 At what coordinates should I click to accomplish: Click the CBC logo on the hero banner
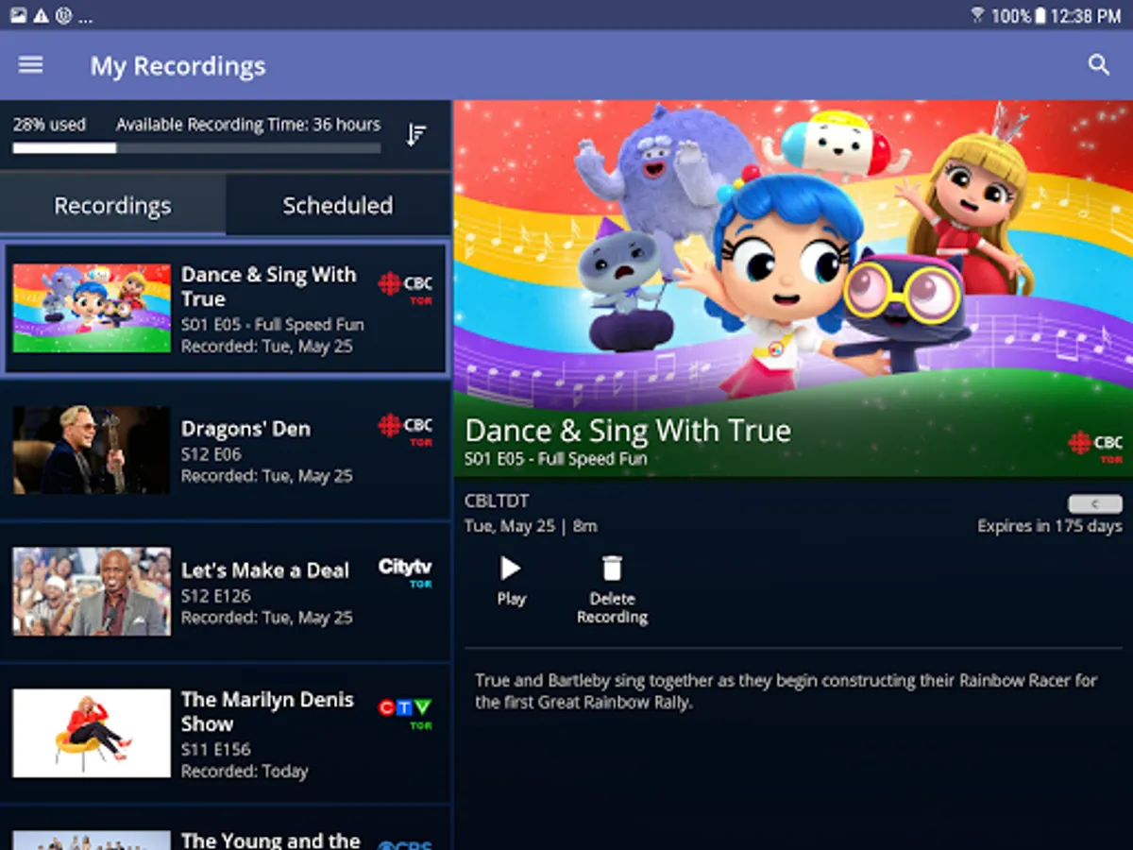pyautogui.click(x=1095, y=447)
